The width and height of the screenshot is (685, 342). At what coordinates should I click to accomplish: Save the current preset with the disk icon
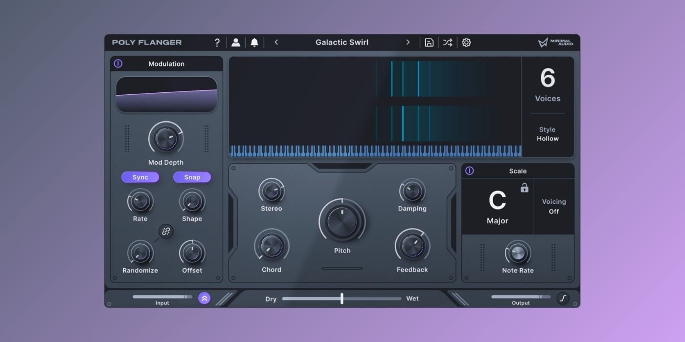coord(429,43)
